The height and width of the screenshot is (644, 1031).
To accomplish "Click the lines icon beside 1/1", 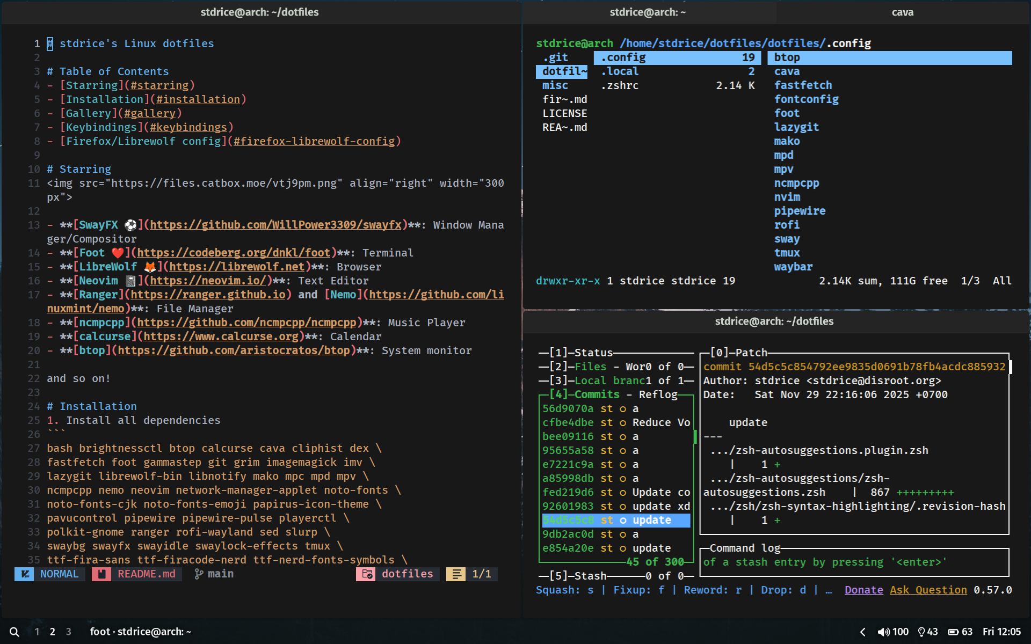I will 456,574.
